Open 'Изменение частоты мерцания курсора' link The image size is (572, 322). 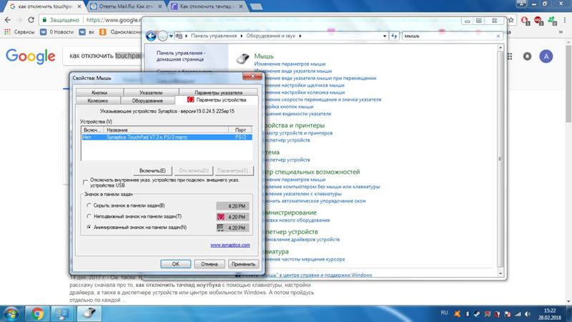(305, 259)
